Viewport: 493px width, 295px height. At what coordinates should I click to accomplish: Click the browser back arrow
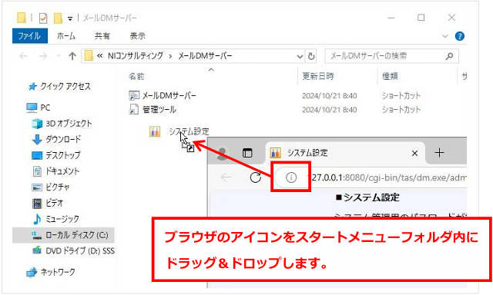point(226,177)
